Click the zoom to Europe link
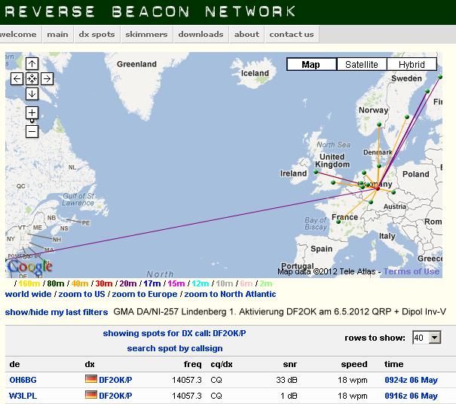 pyautogui.click(x=145, y=294)
